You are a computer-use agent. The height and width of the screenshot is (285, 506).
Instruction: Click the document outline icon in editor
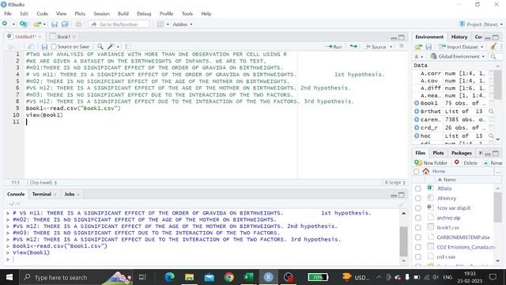(x=402, y=47)
